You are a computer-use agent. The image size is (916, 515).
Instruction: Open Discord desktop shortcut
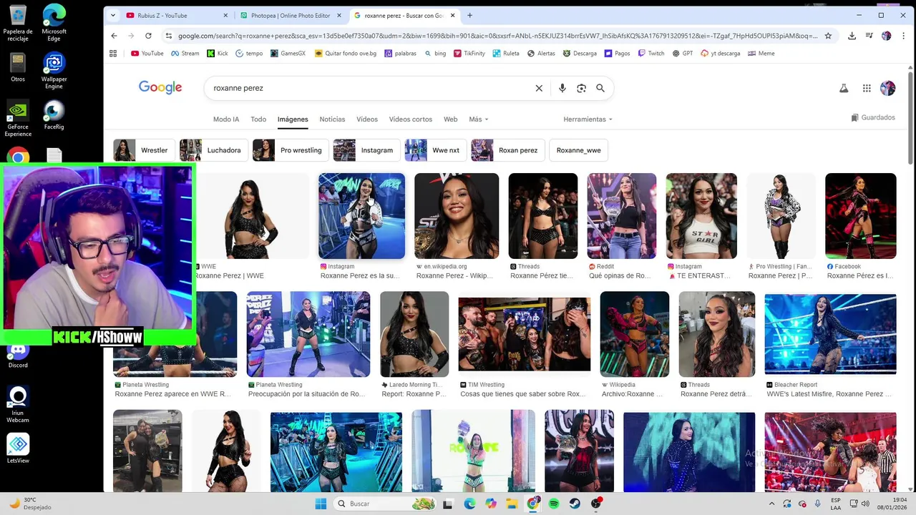(x=18, y=355)
